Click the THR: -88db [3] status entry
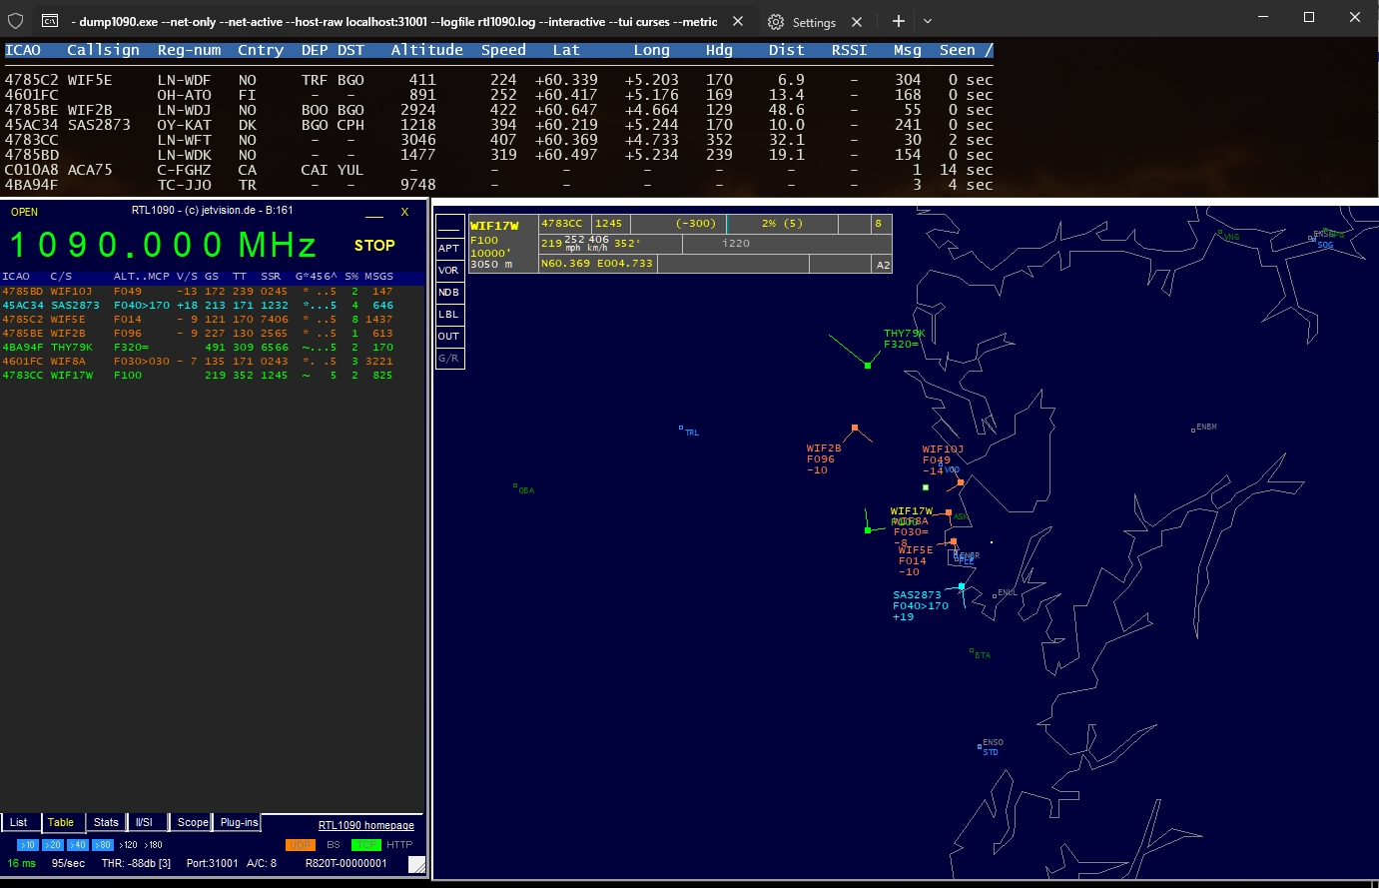The width and height of the screenshot is (1379, 888). 136,863
